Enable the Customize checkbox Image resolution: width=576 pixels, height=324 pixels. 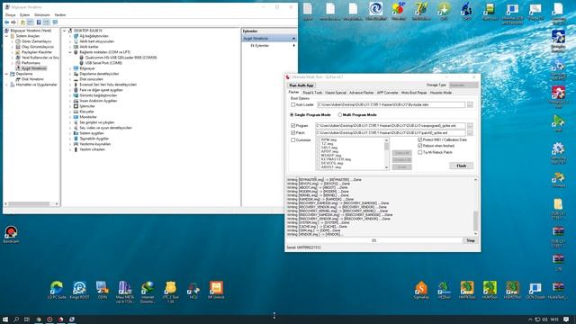pos(293,140)
